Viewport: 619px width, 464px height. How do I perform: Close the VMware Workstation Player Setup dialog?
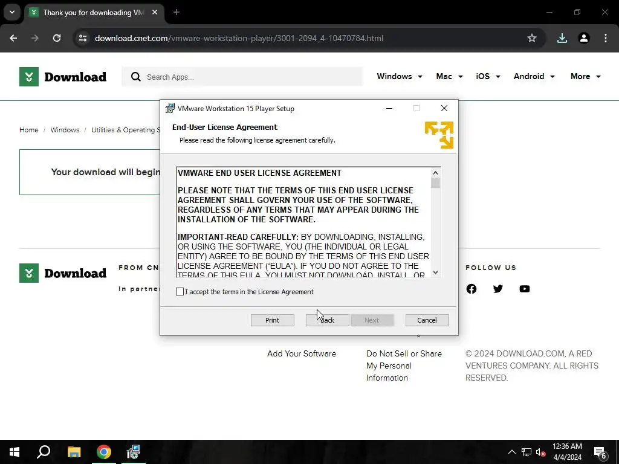pos(444,108)
